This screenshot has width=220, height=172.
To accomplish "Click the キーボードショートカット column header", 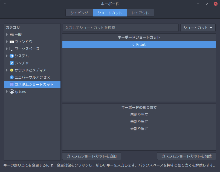I will click(x=139, y=37).
